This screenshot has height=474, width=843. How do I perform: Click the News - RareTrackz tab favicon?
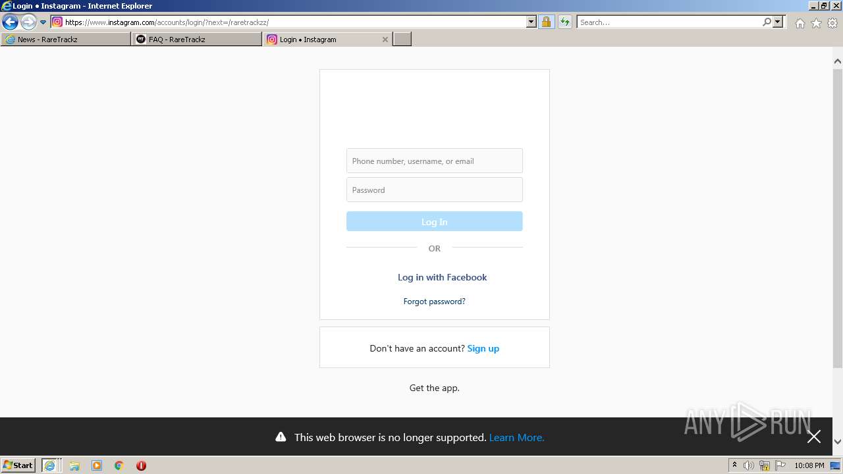point(10,39)
